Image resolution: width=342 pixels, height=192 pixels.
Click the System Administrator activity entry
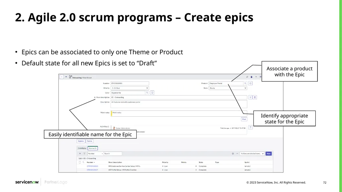pos(123,128)
